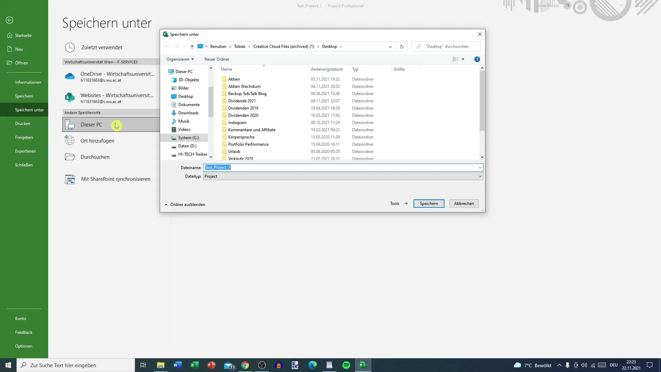The width and height of the screenshot is (661, 372).
Task: Click the Websites Wirtschaftsuniversität icon
Action: pos(70,98)
